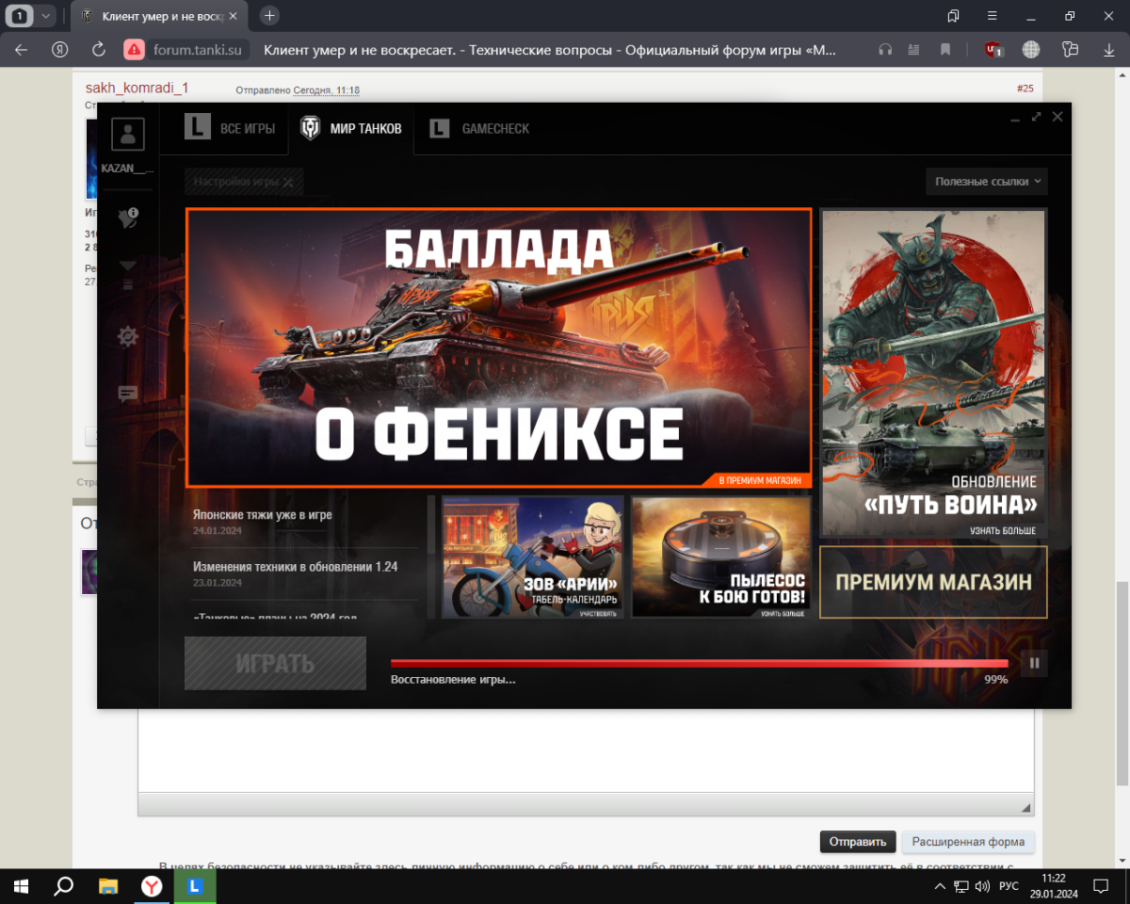
Task: Open the browser collections icon
Action: click(953, 16)
